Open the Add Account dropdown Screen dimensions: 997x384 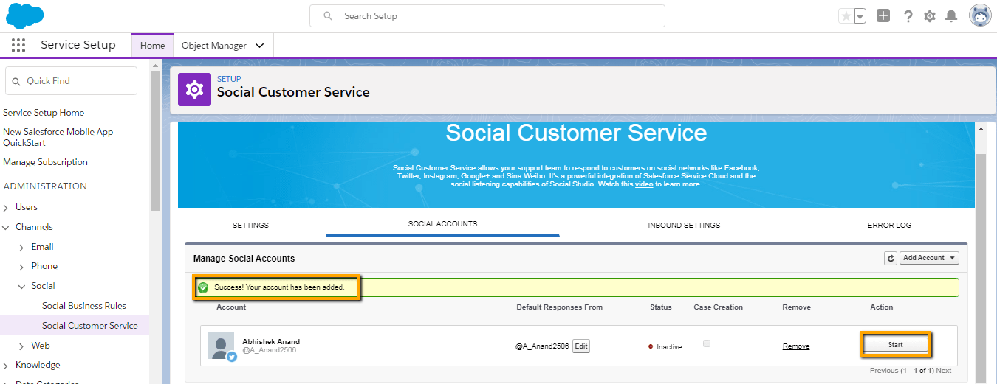click(x=928, y=258)
